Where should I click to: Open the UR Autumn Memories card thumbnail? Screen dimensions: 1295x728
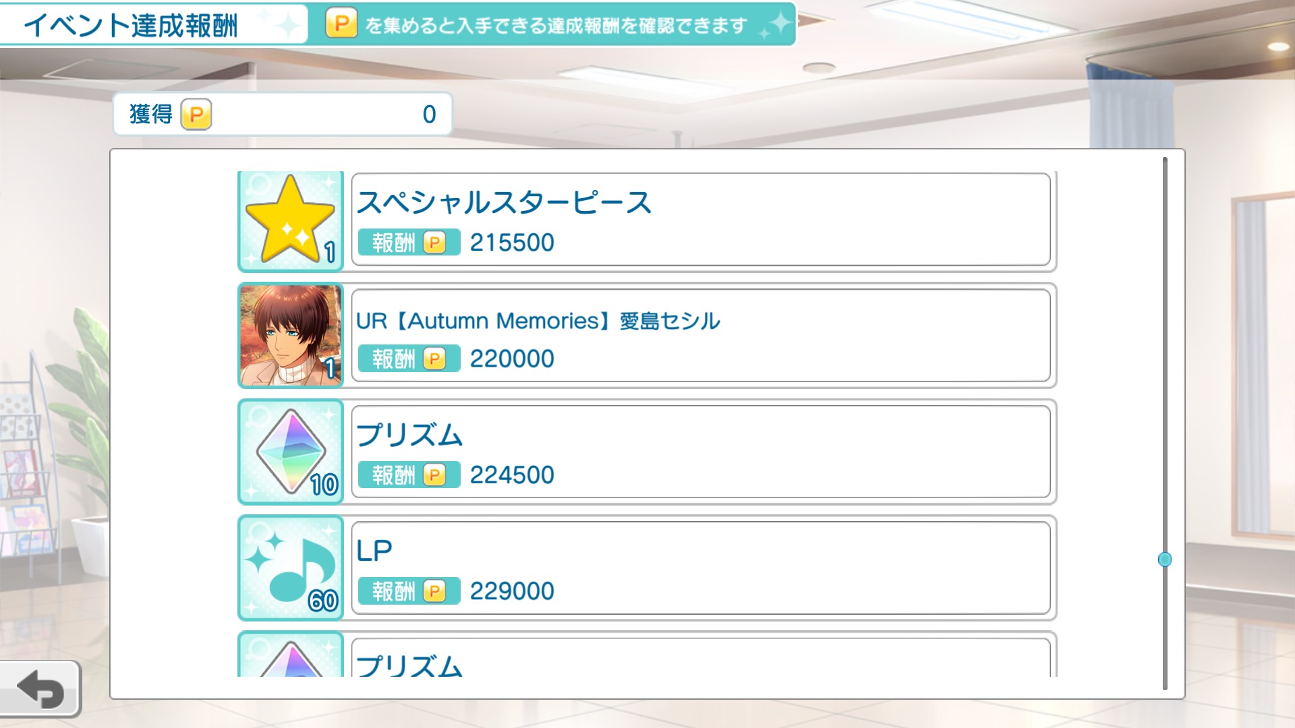(291, 336)
